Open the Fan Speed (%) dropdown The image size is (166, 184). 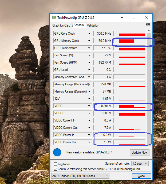(x=89, y=55)
